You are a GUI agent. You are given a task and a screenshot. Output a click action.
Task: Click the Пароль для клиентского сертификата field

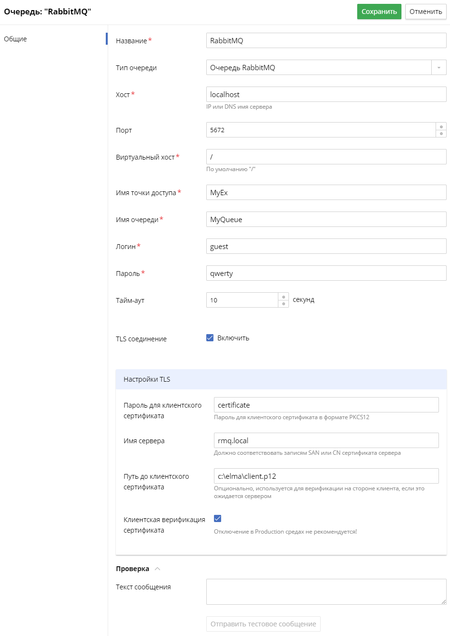326,405
